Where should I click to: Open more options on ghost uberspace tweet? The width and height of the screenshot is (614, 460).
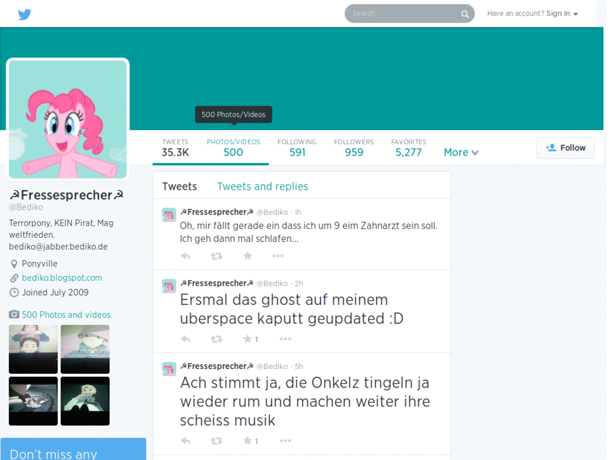coord(285,339)
